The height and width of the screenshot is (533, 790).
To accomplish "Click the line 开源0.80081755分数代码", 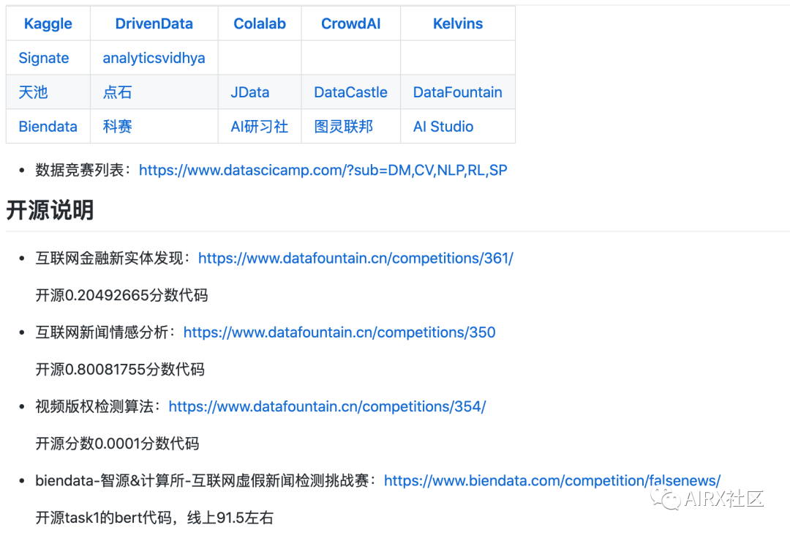I will click(x=120, y=369).
